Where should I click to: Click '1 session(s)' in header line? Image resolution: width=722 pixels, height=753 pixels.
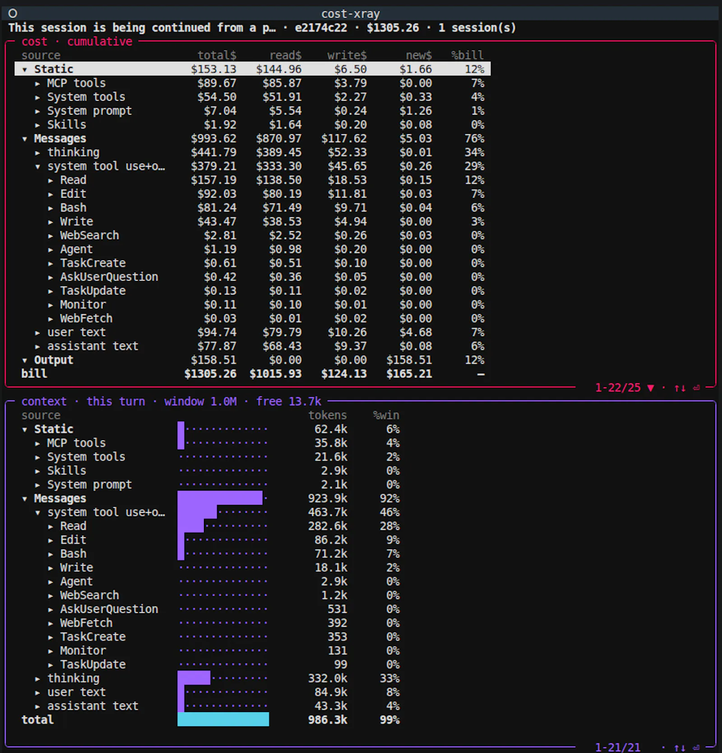click(477, 28)
